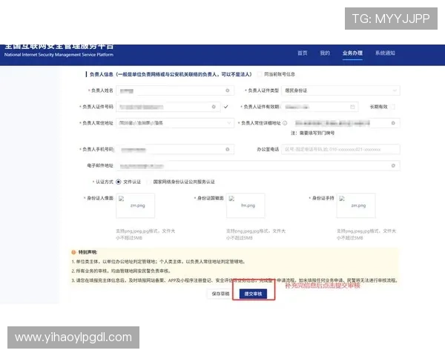The width and height of the screenshot is (445, 356).
Task: Click the check mark beside 负责人证件号码
Action: click(x=226, y=107)
